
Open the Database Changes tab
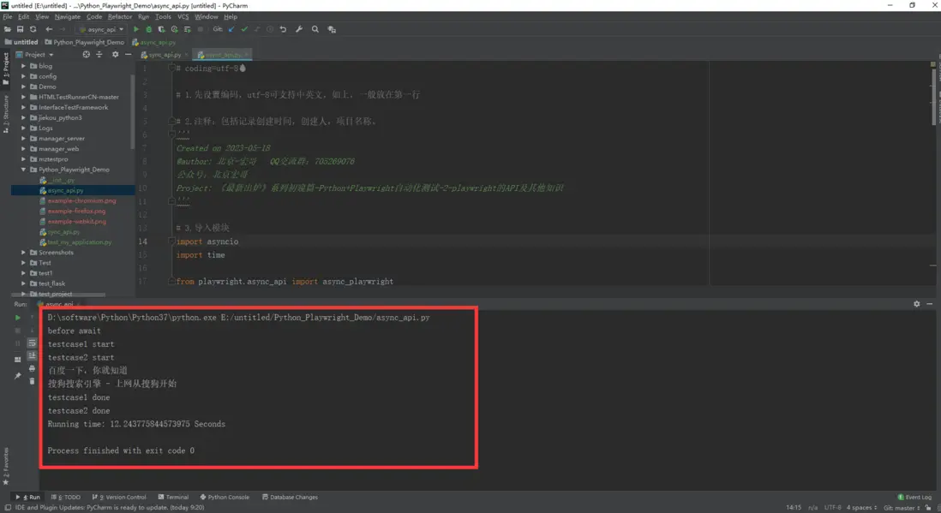pos(290,497)
